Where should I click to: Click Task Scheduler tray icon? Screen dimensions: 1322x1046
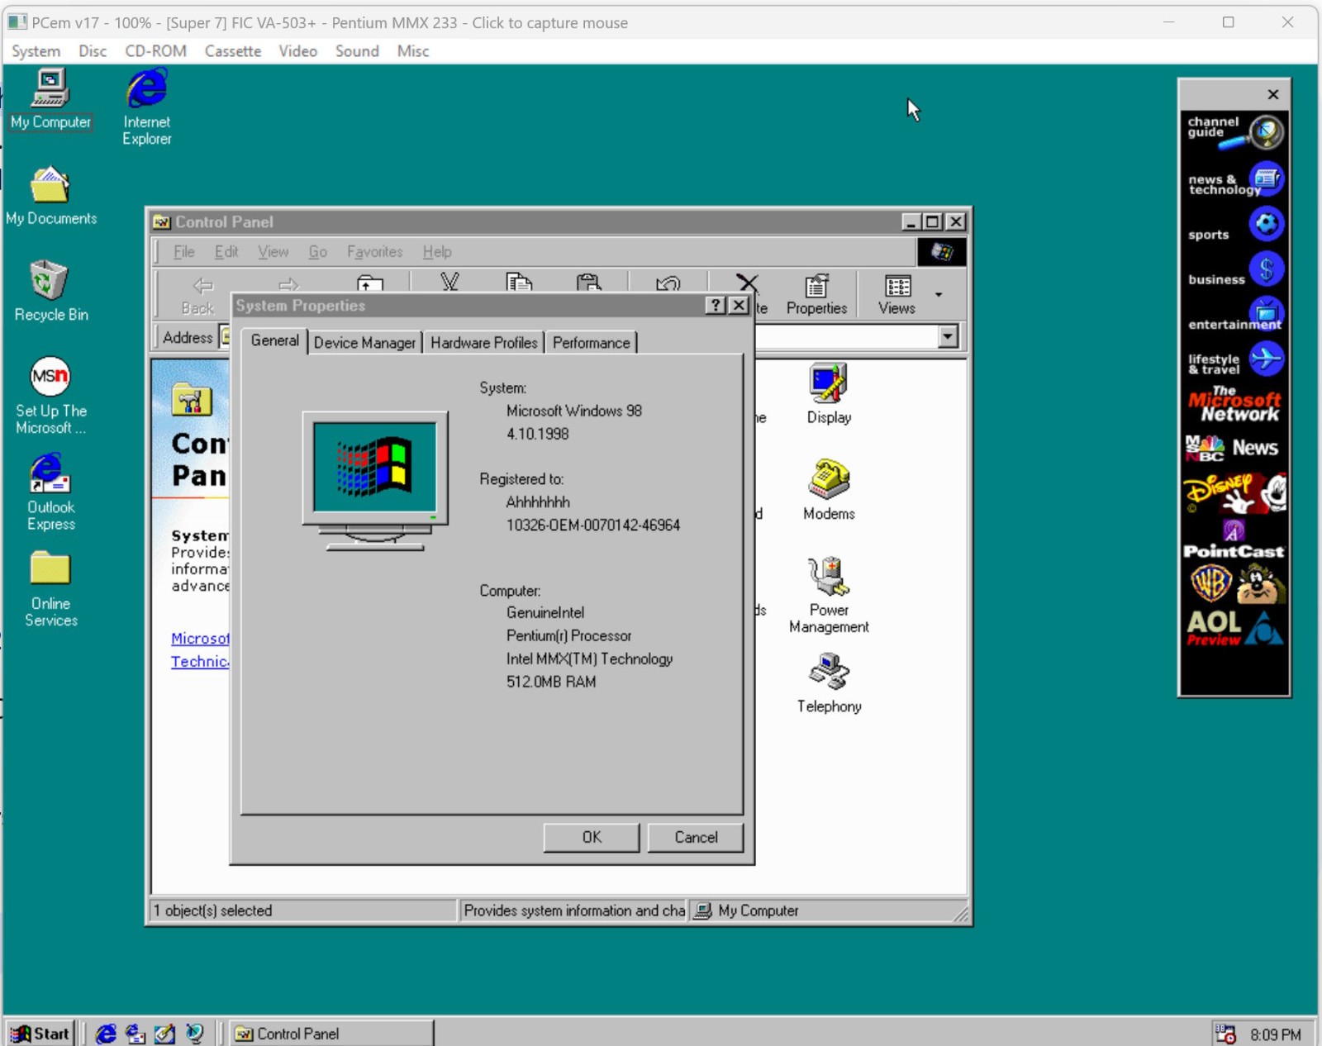[1225, 1034]
